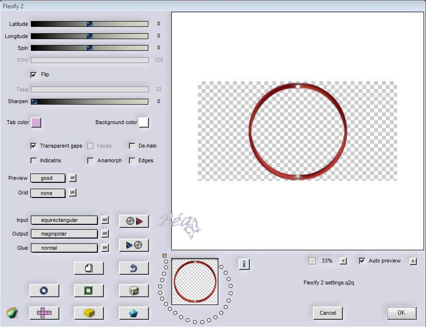Screen dimensions: 426x327
Task: Click the OK button
Action: click(401, 313)
